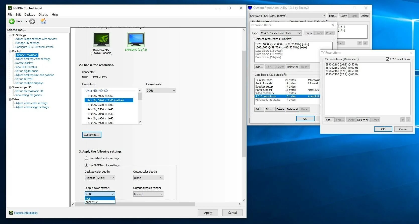Click the Customize... button
The width and height of the screenshot is (419, 224).
pos(92,135)
